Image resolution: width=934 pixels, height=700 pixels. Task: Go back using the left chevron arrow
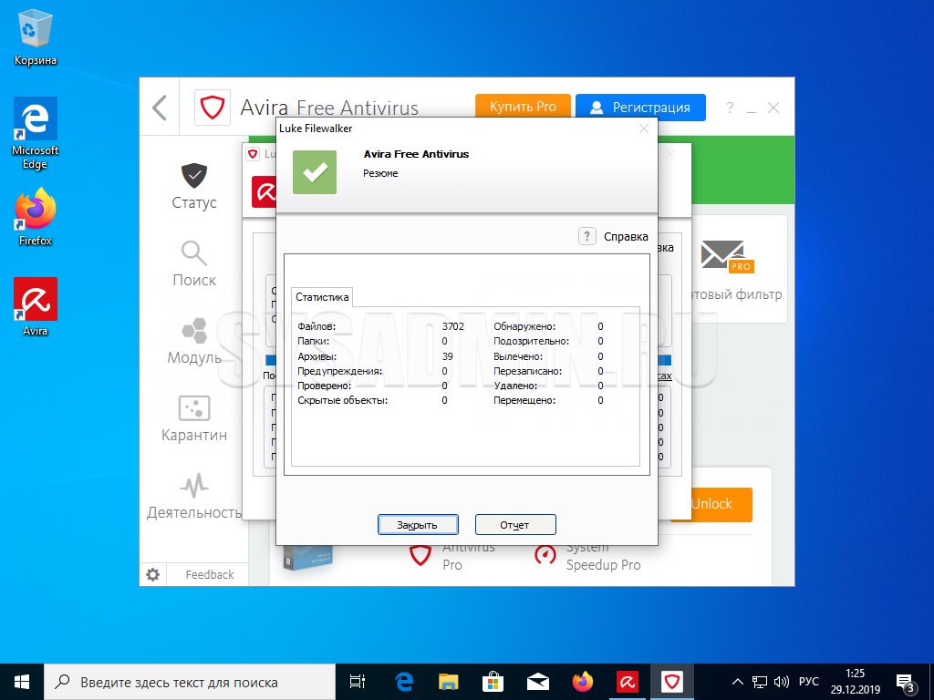pyautogui.click(x=160, y=108)
